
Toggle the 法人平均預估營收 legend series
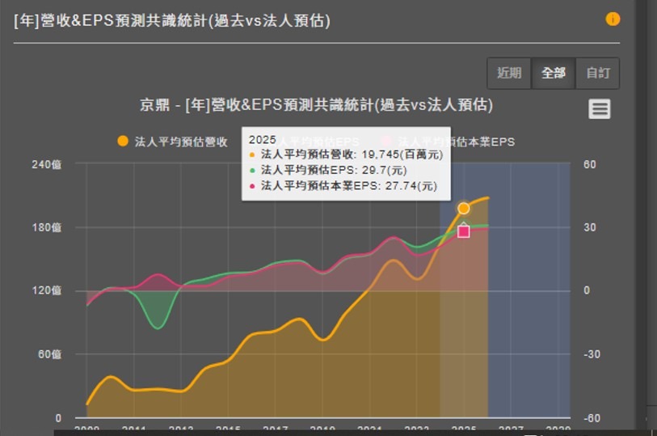coord(173,142)
